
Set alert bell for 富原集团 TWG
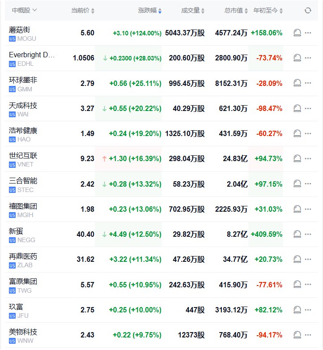click(x=297, y=284)
